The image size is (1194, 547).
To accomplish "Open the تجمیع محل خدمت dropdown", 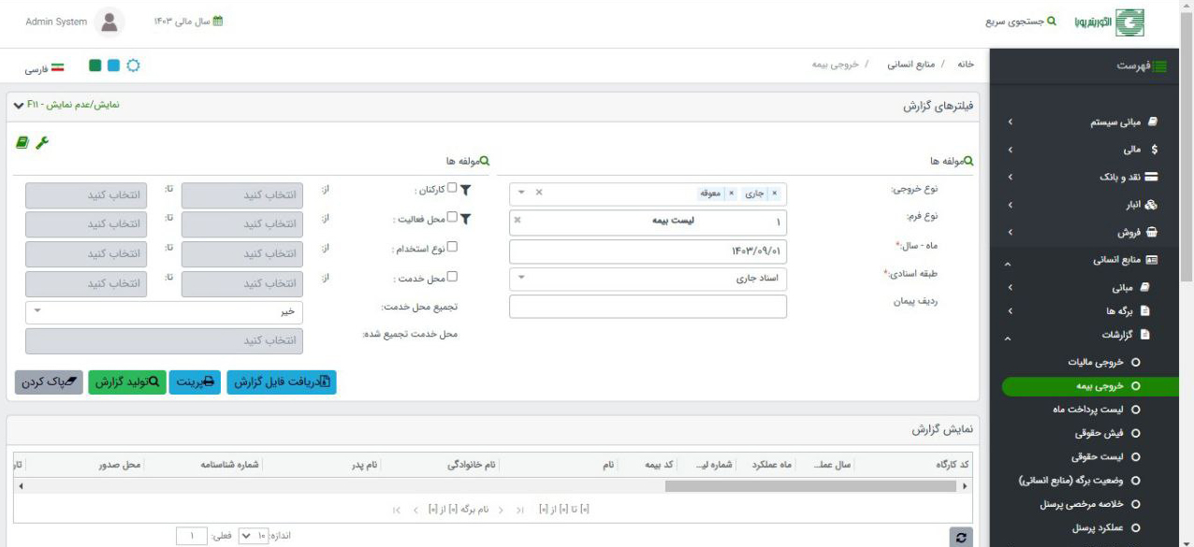I will coord(164,312).
